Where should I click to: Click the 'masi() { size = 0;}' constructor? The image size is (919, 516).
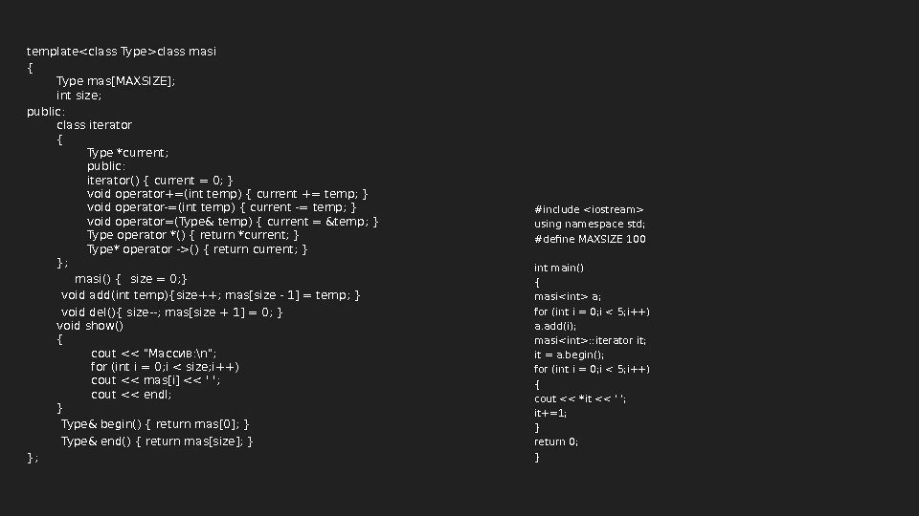(x=131, y=278)
